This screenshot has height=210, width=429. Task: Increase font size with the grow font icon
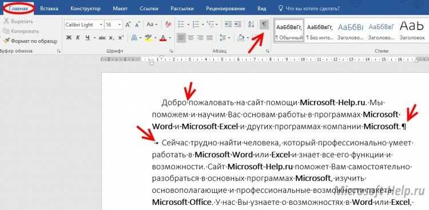128,25
